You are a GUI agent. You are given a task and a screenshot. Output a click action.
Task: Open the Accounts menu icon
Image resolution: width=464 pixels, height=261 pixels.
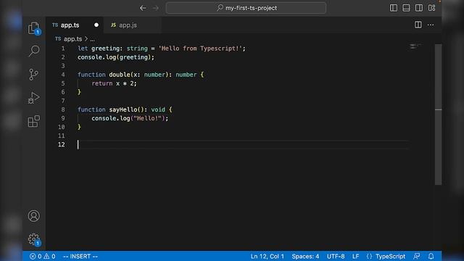(x=34, y=216)
